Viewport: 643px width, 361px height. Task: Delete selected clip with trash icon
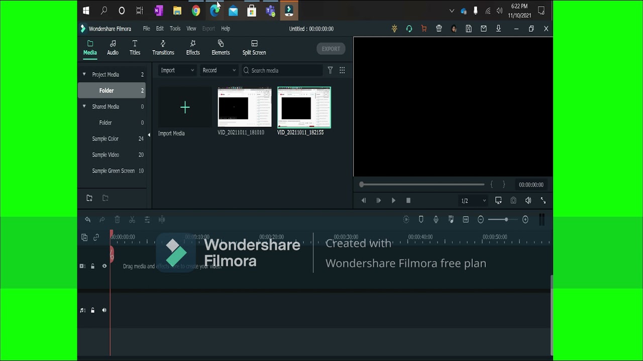pos(117,220)
